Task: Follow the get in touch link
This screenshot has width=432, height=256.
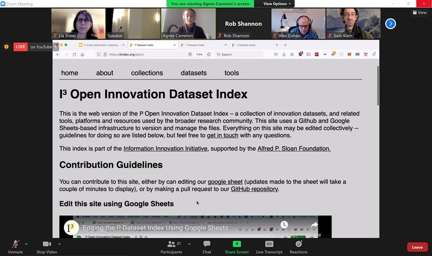Action: click(222, 135)
